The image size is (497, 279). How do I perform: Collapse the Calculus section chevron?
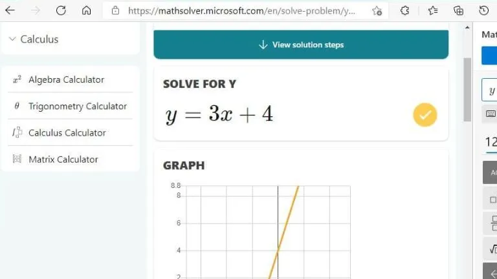point(12,39)
